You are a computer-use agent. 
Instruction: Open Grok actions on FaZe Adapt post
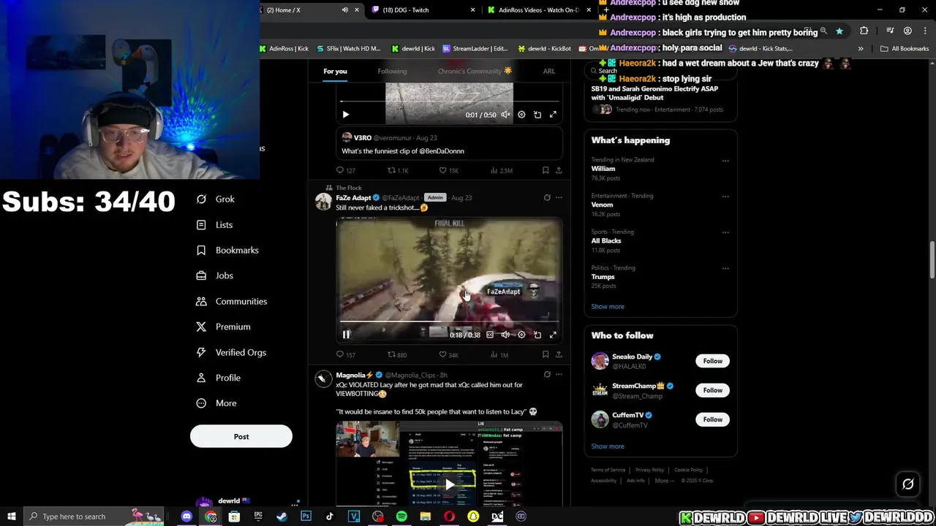pos(547,197)
